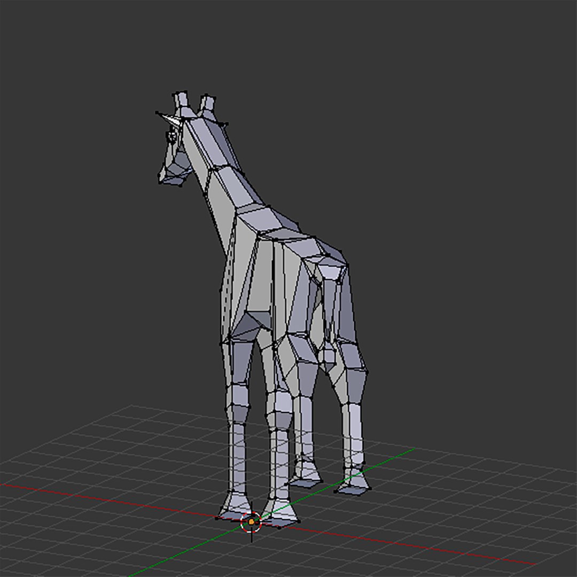The height and width of the screenshot is (577, 577).
Task: Select the giraffe's eye on the head
Action: click(172, 136)
